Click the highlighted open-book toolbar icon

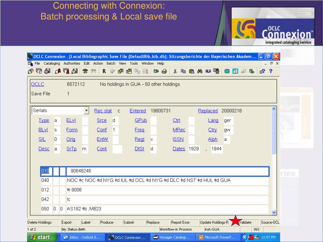tap(235, 71)
